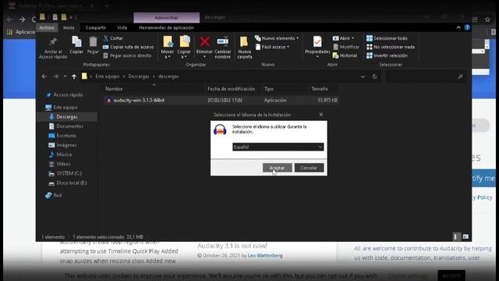The width and height of the screenshot is (499, 281).
Task: Open Música in sidebar
Action: [61, 155]
